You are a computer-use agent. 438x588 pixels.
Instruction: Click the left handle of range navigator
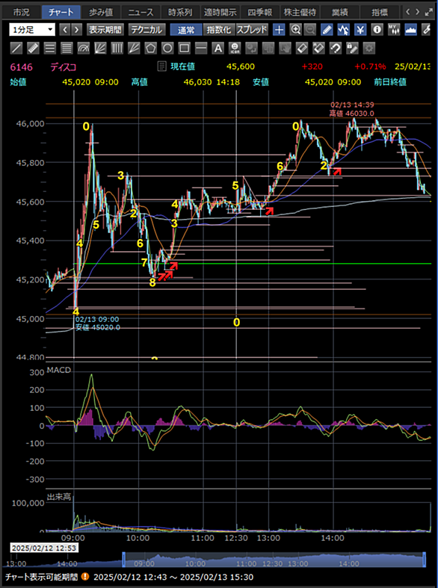click(123, 559)
